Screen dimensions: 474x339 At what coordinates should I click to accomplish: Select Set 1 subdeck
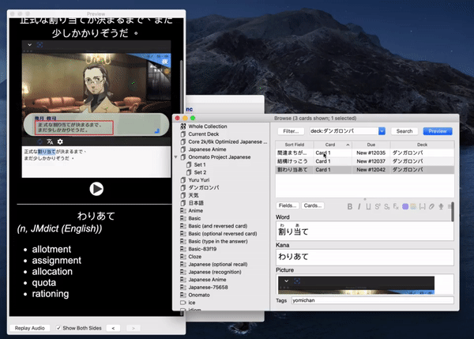[200, 164]
